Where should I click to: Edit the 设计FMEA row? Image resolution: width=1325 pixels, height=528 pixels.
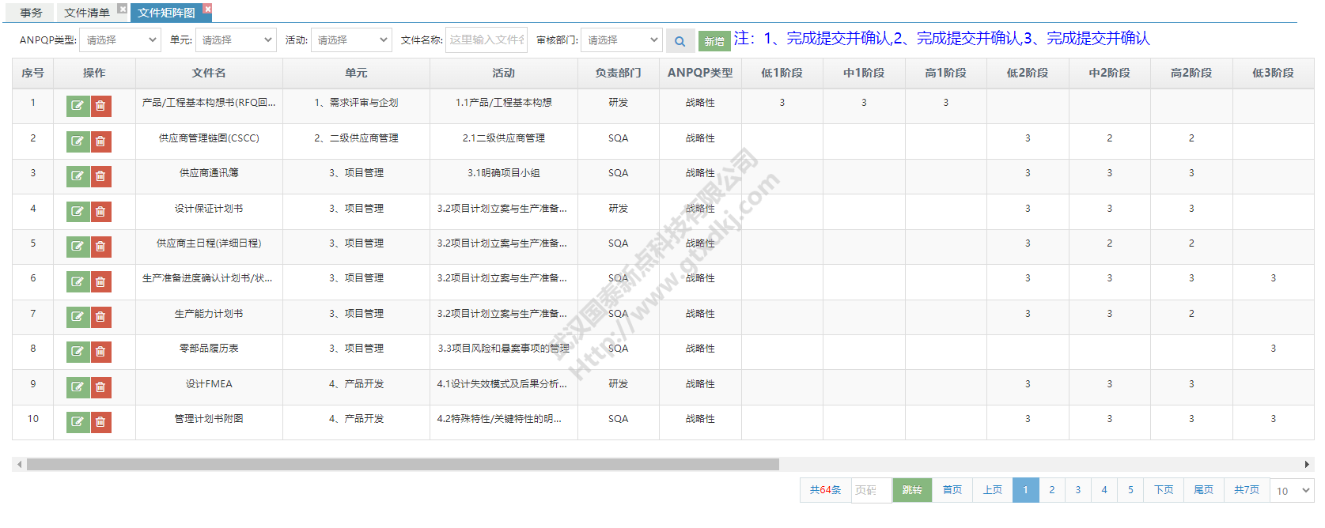point(78,387)
